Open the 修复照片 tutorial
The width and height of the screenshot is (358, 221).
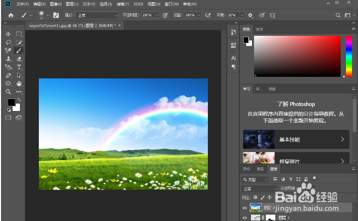tap(296, 158)
